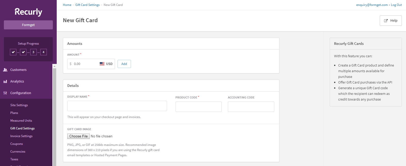This screenshot has height=166, width=406.
Task: Click sidebar scrollbar up arrow
Action: [x=54, y=66]
